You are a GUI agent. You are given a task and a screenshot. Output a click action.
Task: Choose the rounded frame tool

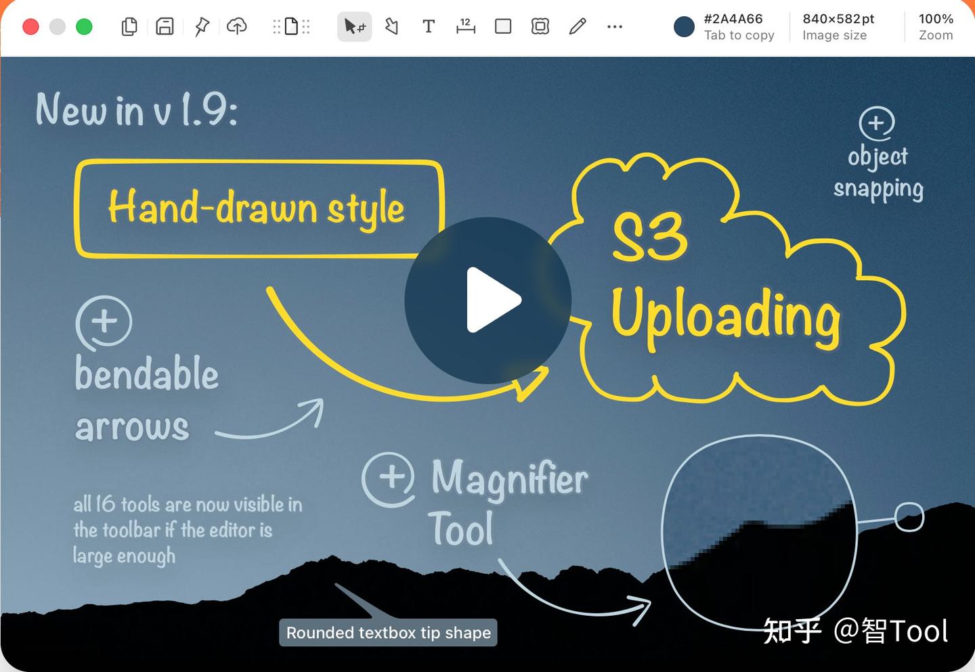(540, 26)
